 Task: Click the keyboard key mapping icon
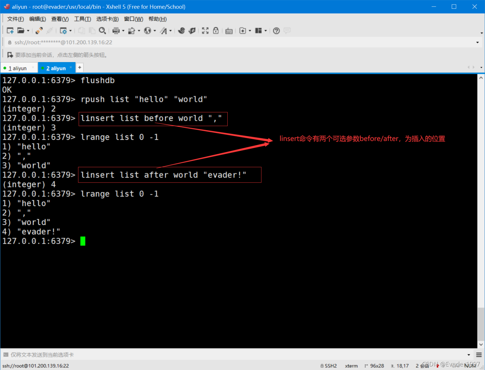point(229,31)
